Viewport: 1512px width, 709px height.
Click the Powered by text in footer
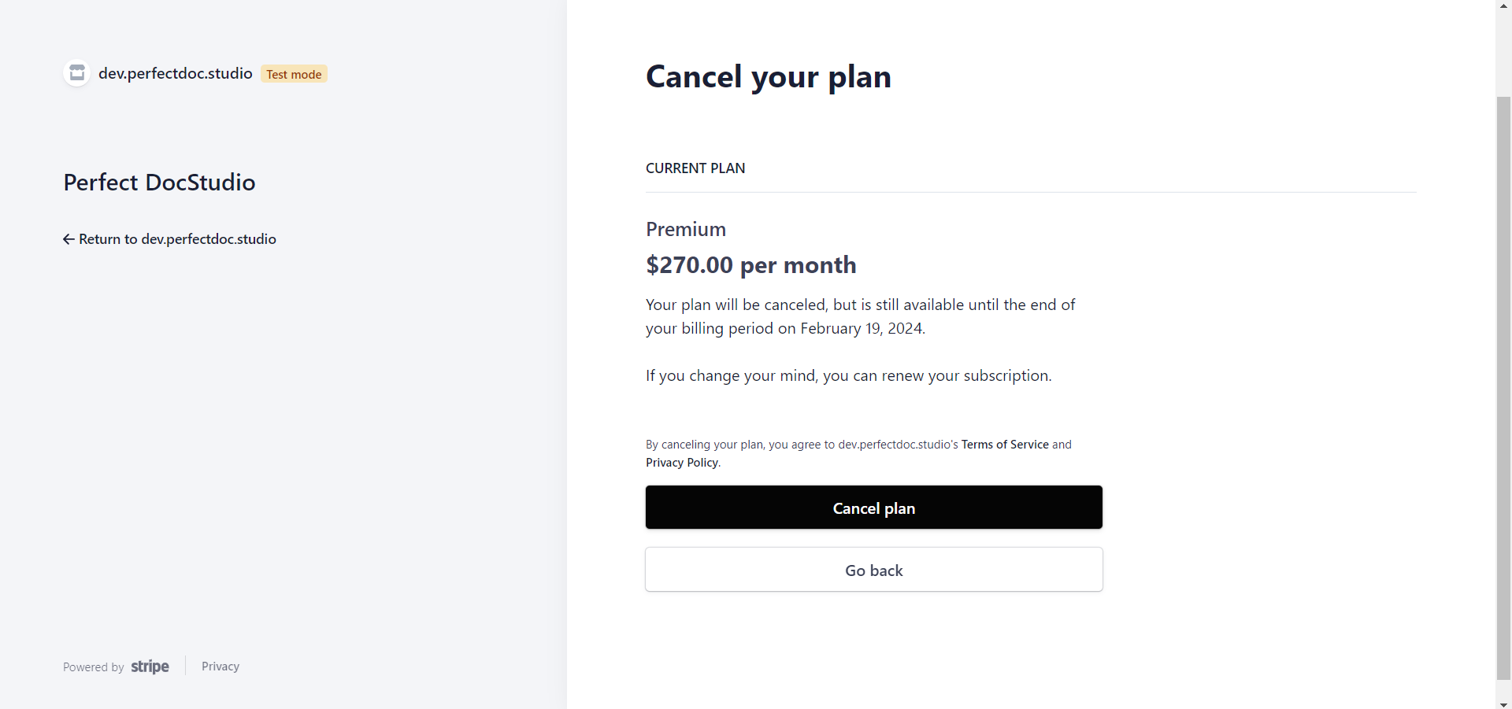click(94, 667)
